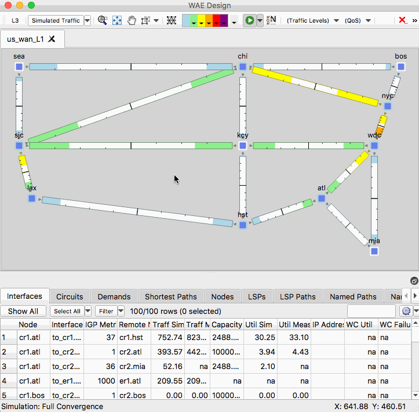Click the rectangle select tool icon

click(x=145, y=20)
